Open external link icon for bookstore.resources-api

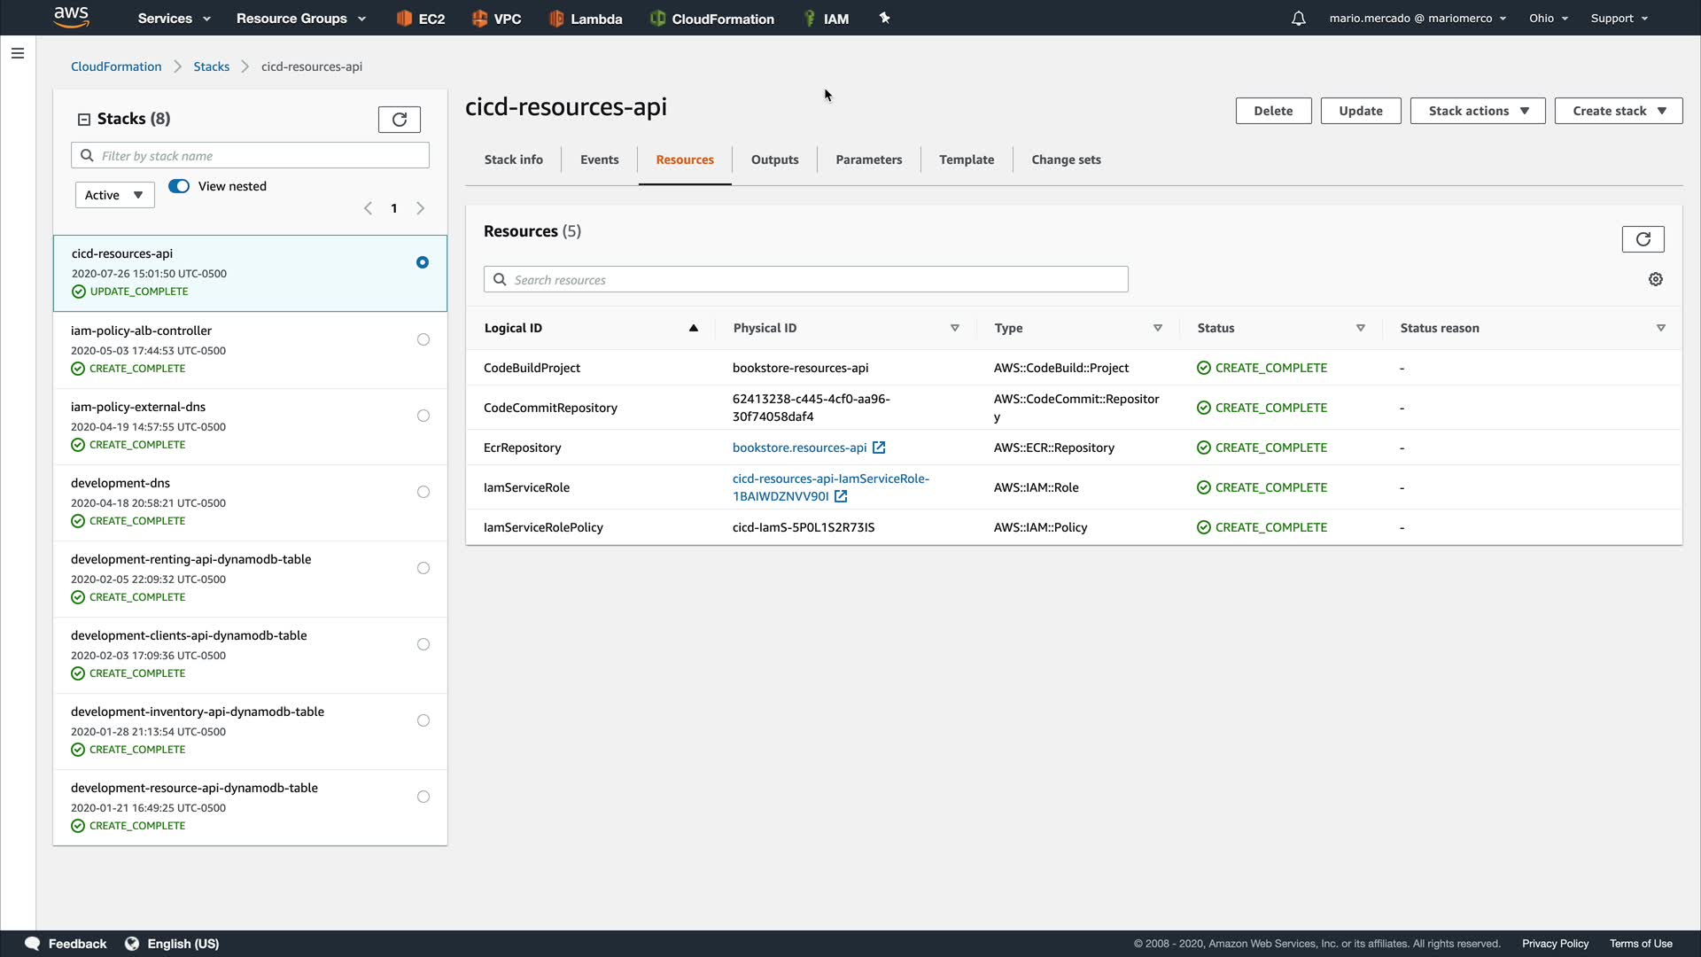pos(879,448)
